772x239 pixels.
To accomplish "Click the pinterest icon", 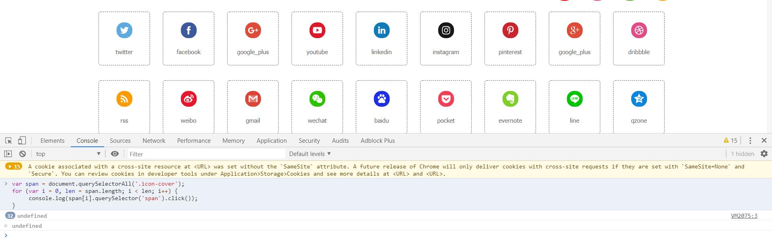I will coord(510,30).
